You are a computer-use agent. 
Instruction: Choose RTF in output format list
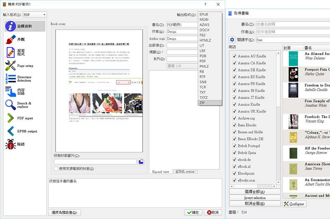coord(210,77)
